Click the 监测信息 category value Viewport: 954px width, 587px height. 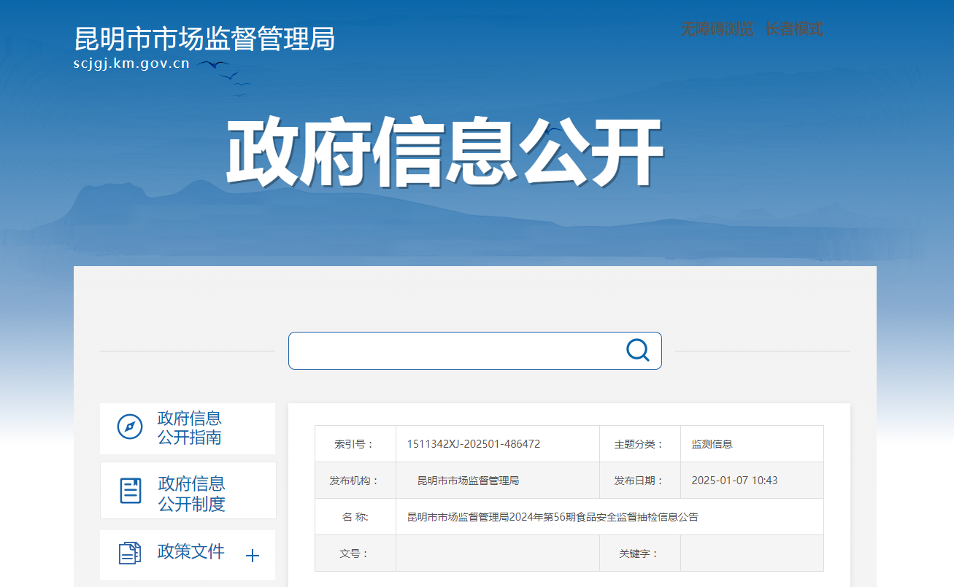[x=712, y=444]
